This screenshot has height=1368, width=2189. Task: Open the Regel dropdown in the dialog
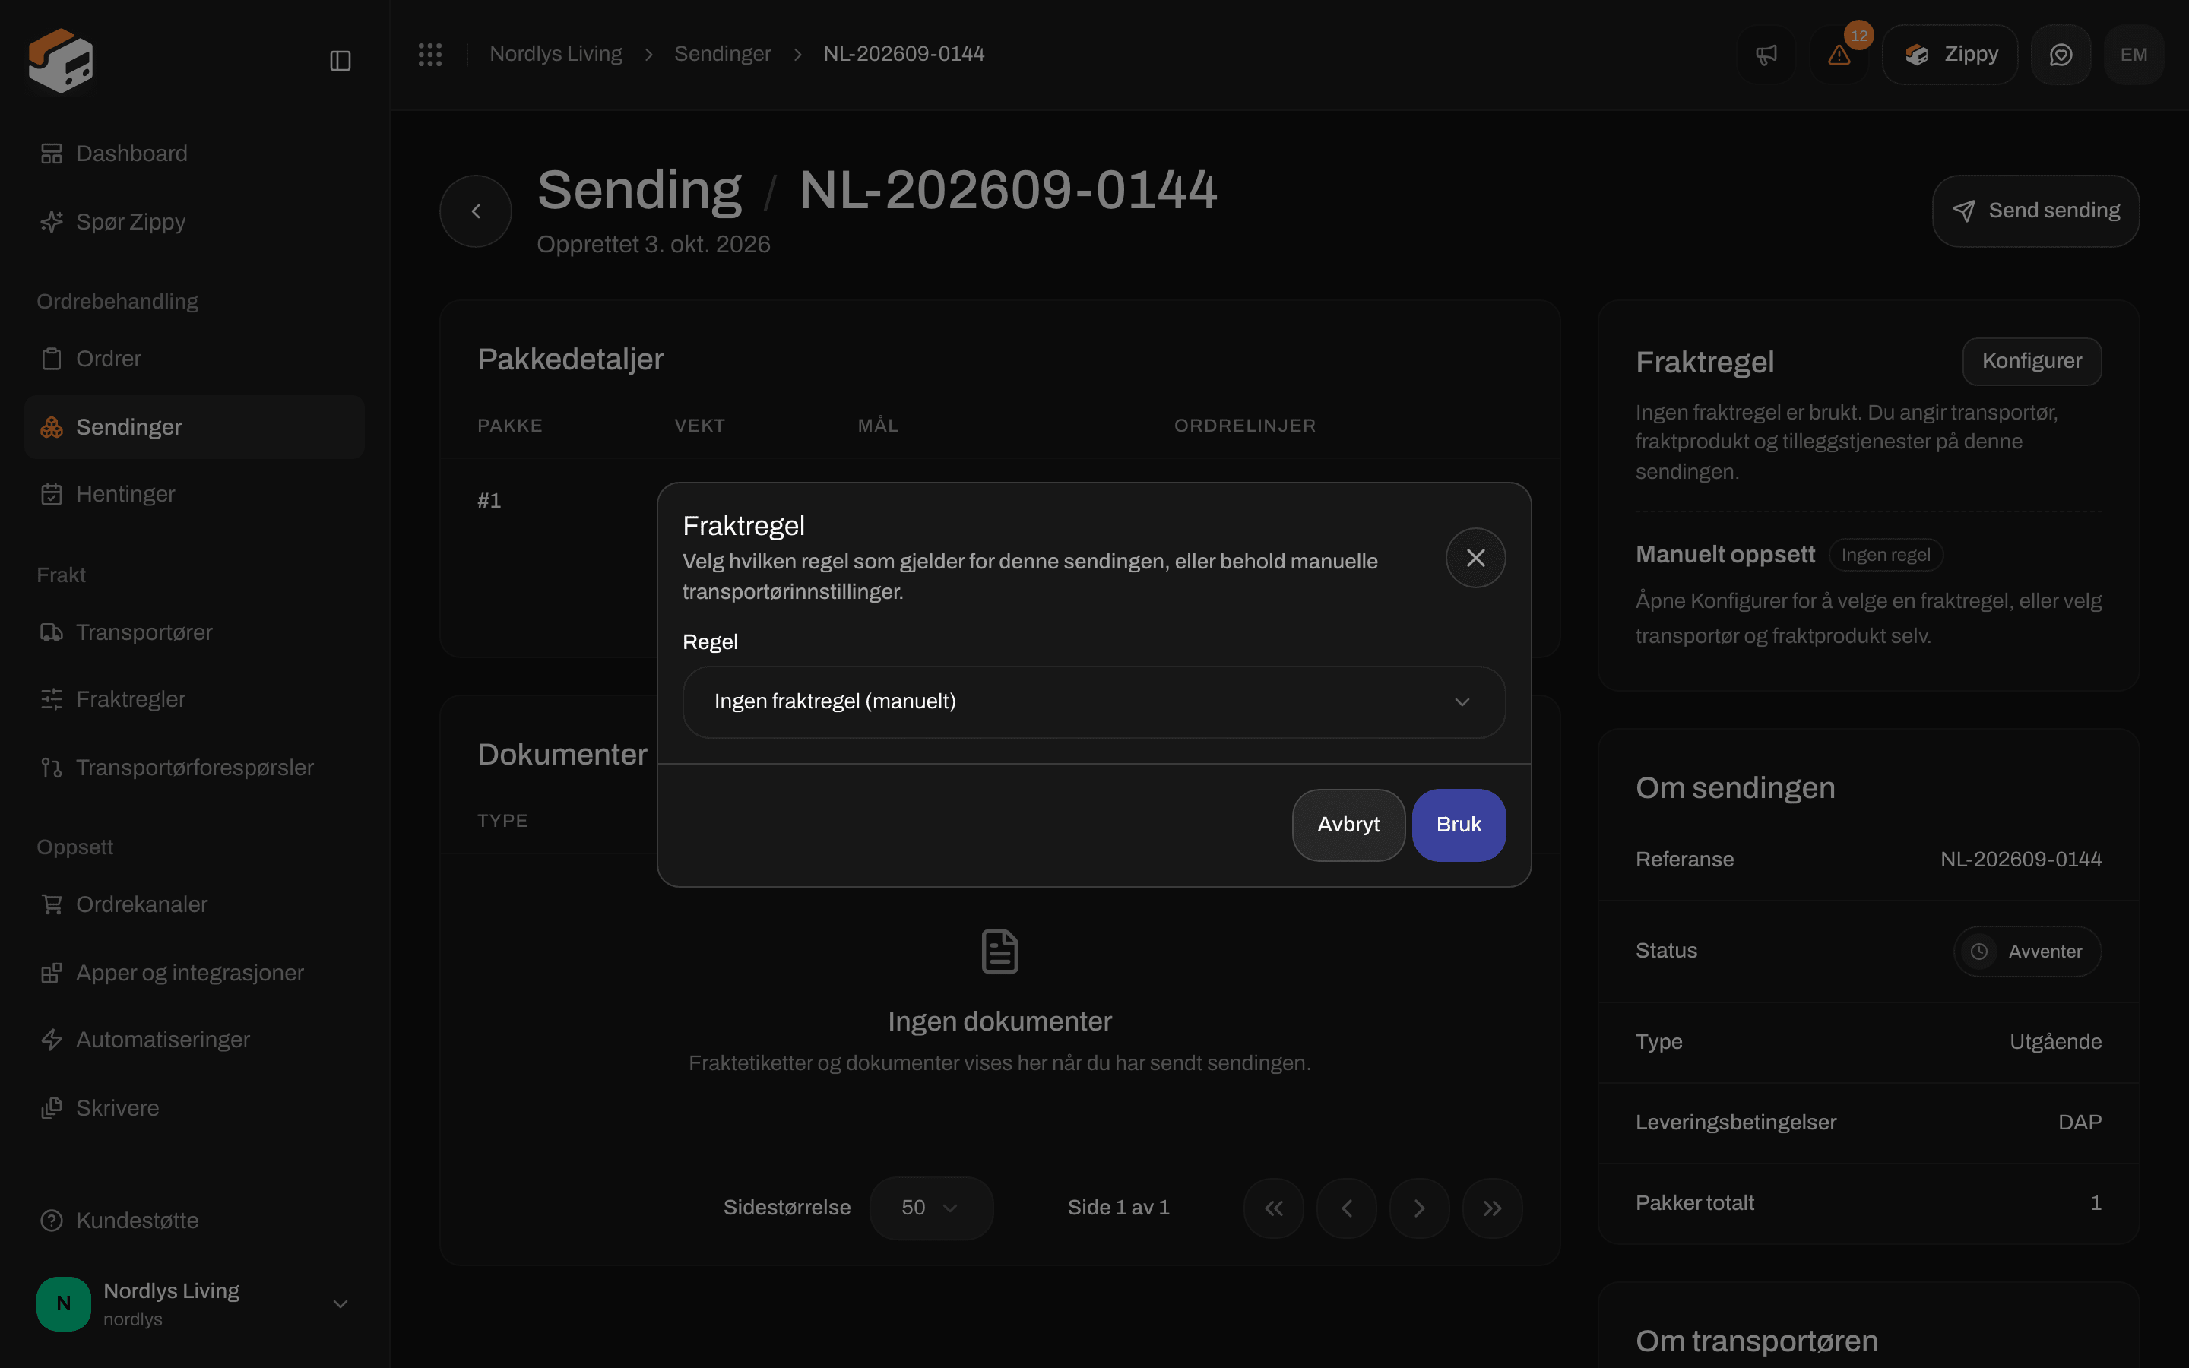point(1094,702)
